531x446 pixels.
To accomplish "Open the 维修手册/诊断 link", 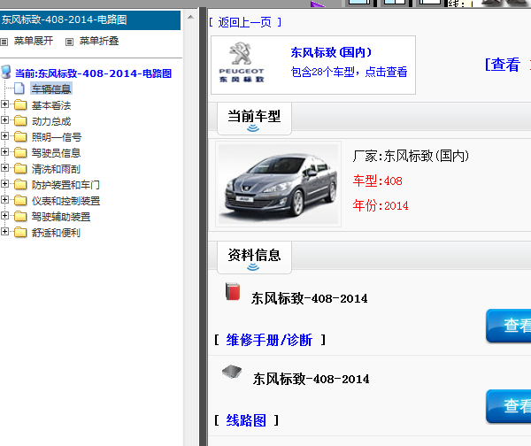I will coord(269,340).
